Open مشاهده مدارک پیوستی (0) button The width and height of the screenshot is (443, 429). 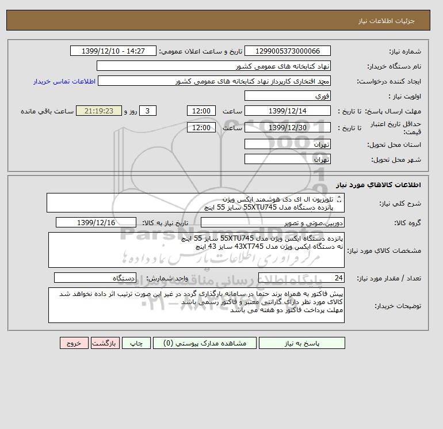(x=205, y=343)
